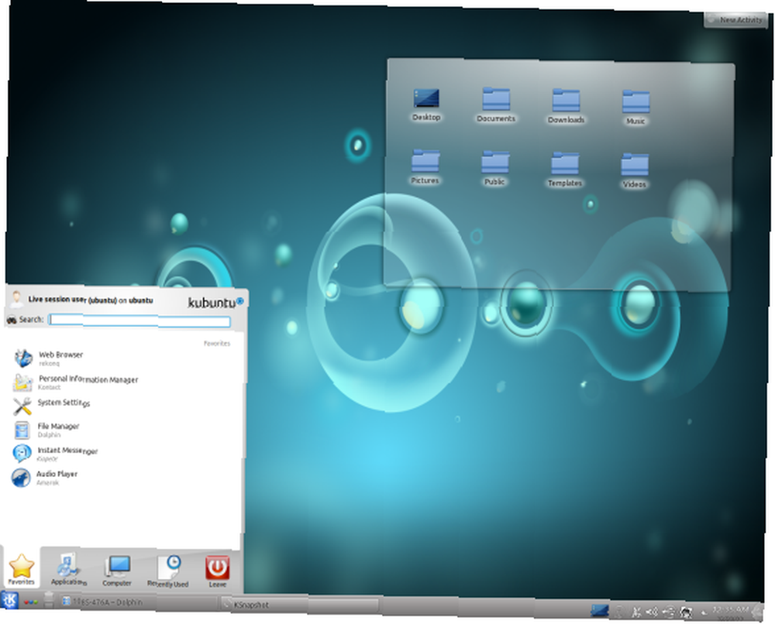Open the network management tray icon
The width and height of the screenshot is (775, 624).
686,613
